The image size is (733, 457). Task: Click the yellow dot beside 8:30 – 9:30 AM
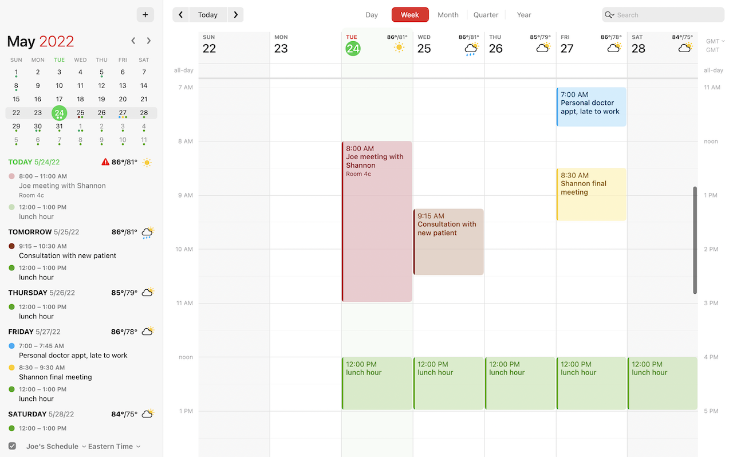pyautogui.click(x=11, y=368)
